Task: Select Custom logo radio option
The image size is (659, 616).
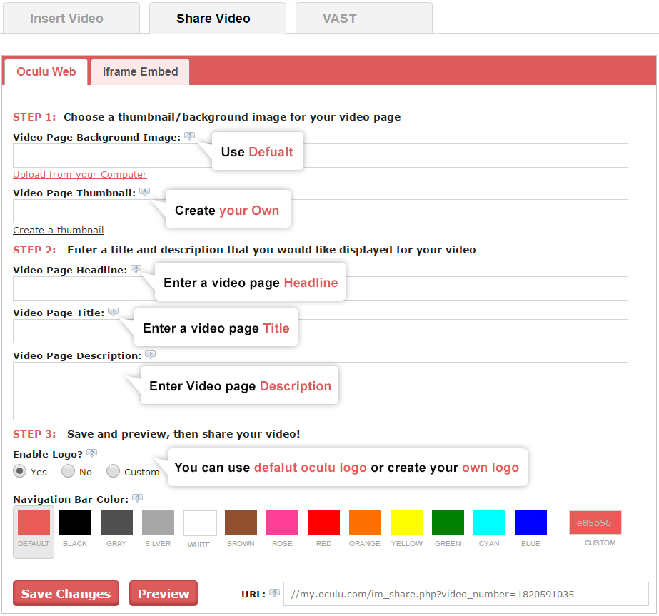Action: click(113, 471)
